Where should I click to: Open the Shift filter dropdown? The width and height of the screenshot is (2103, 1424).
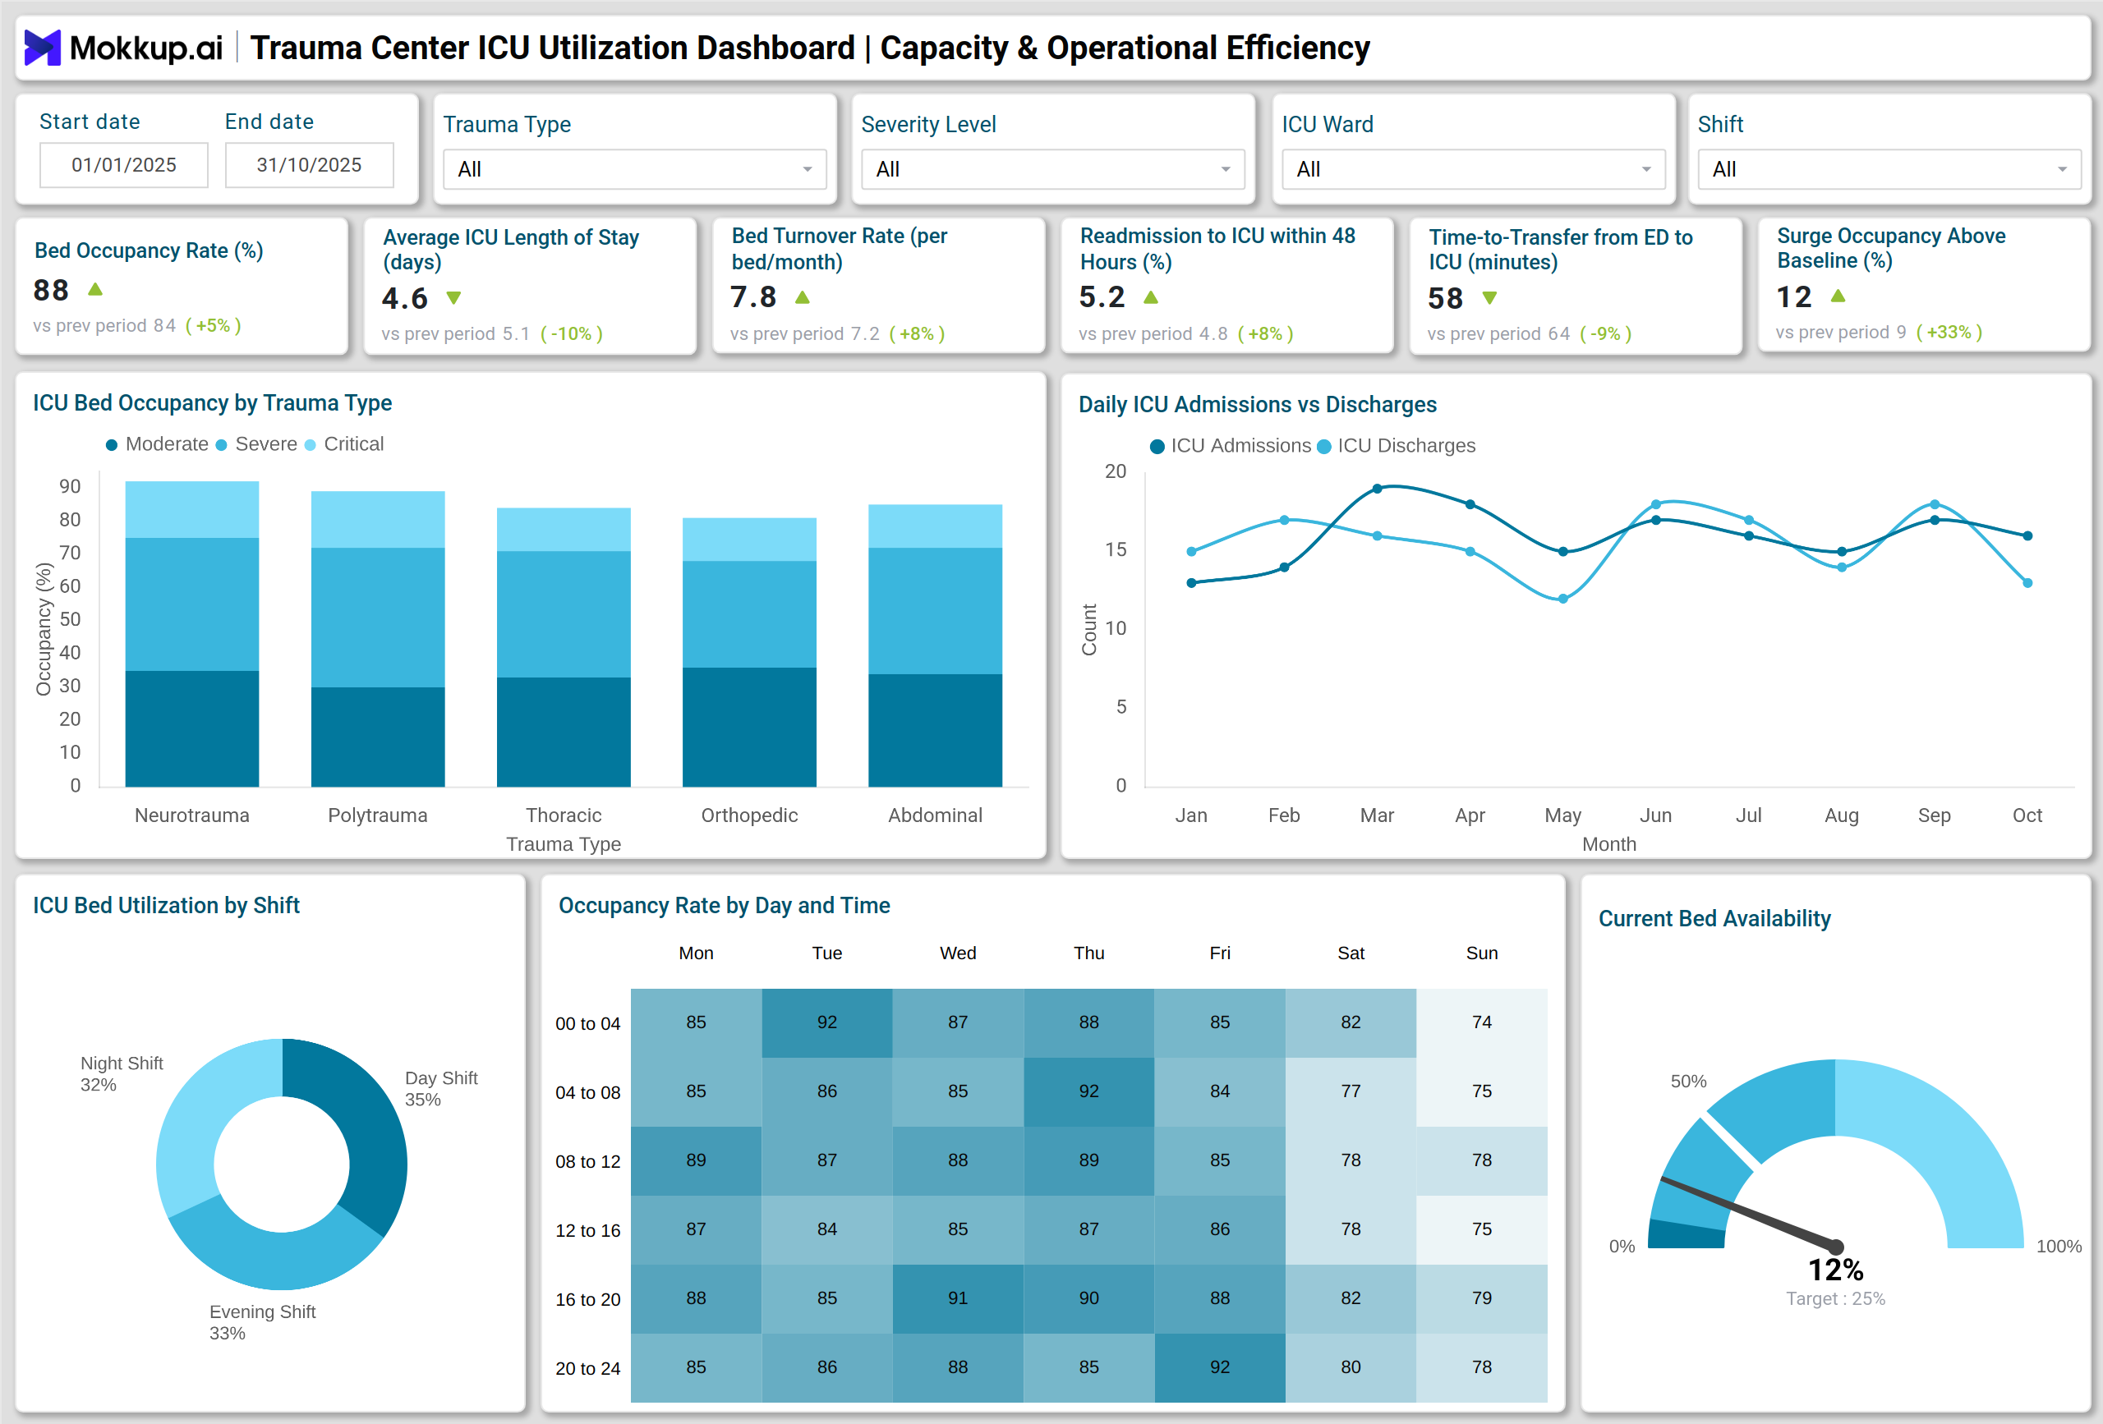point(1889,169)
